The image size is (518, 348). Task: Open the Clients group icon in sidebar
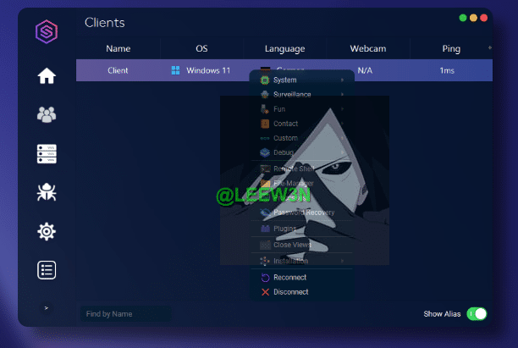(47, 114)
